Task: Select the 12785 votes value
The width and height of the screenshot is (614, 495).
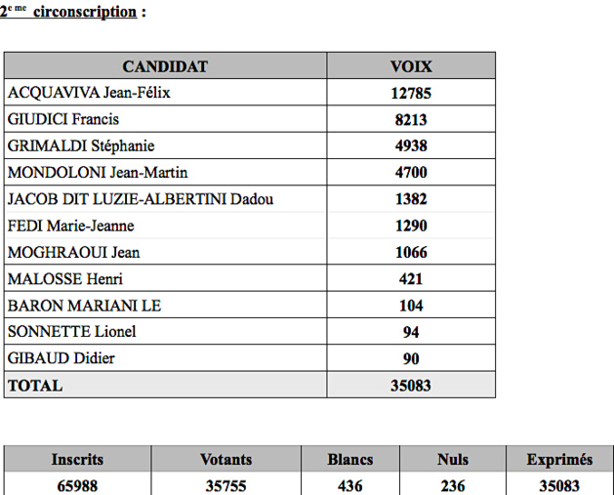Action: 411,94
